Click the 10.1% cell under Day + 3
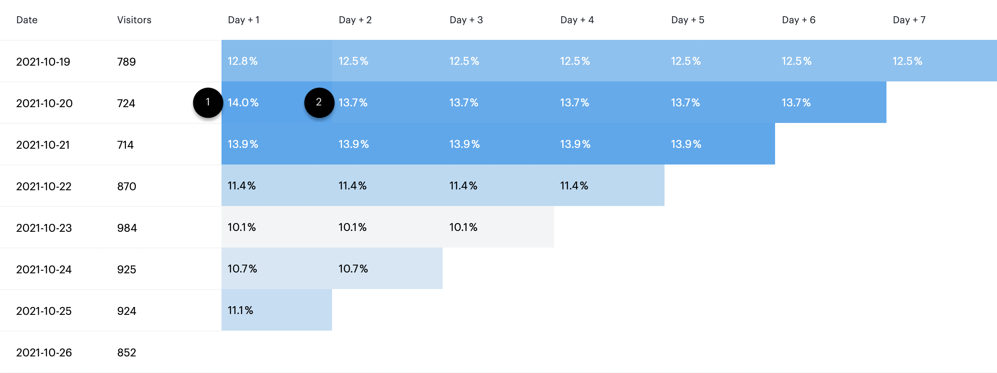997x373 pixels. [463, 227]
